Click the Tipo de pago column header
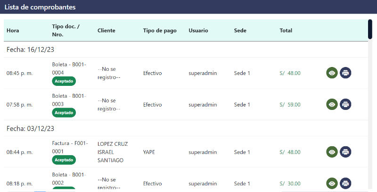 click(160, 31)
